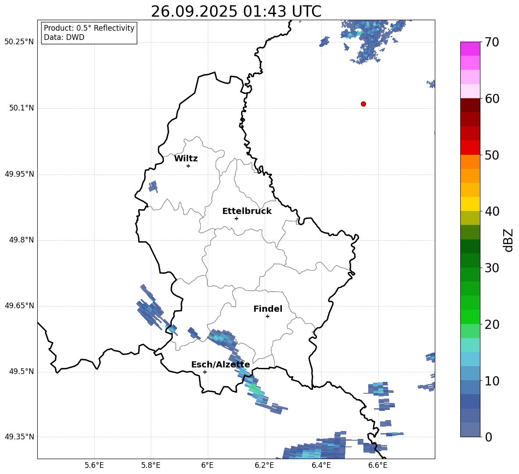
Task: Click the 49.65°N latitude label
Action: point(19,306)
